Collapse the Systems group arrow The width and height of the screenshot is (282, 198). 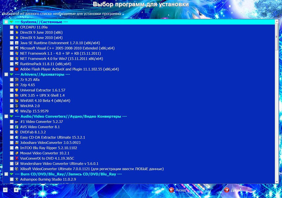coord(12,22)
